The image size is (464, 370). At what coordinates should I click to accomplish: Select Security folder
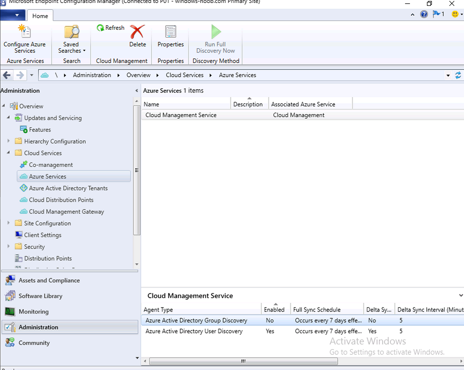tap(35, 247)
